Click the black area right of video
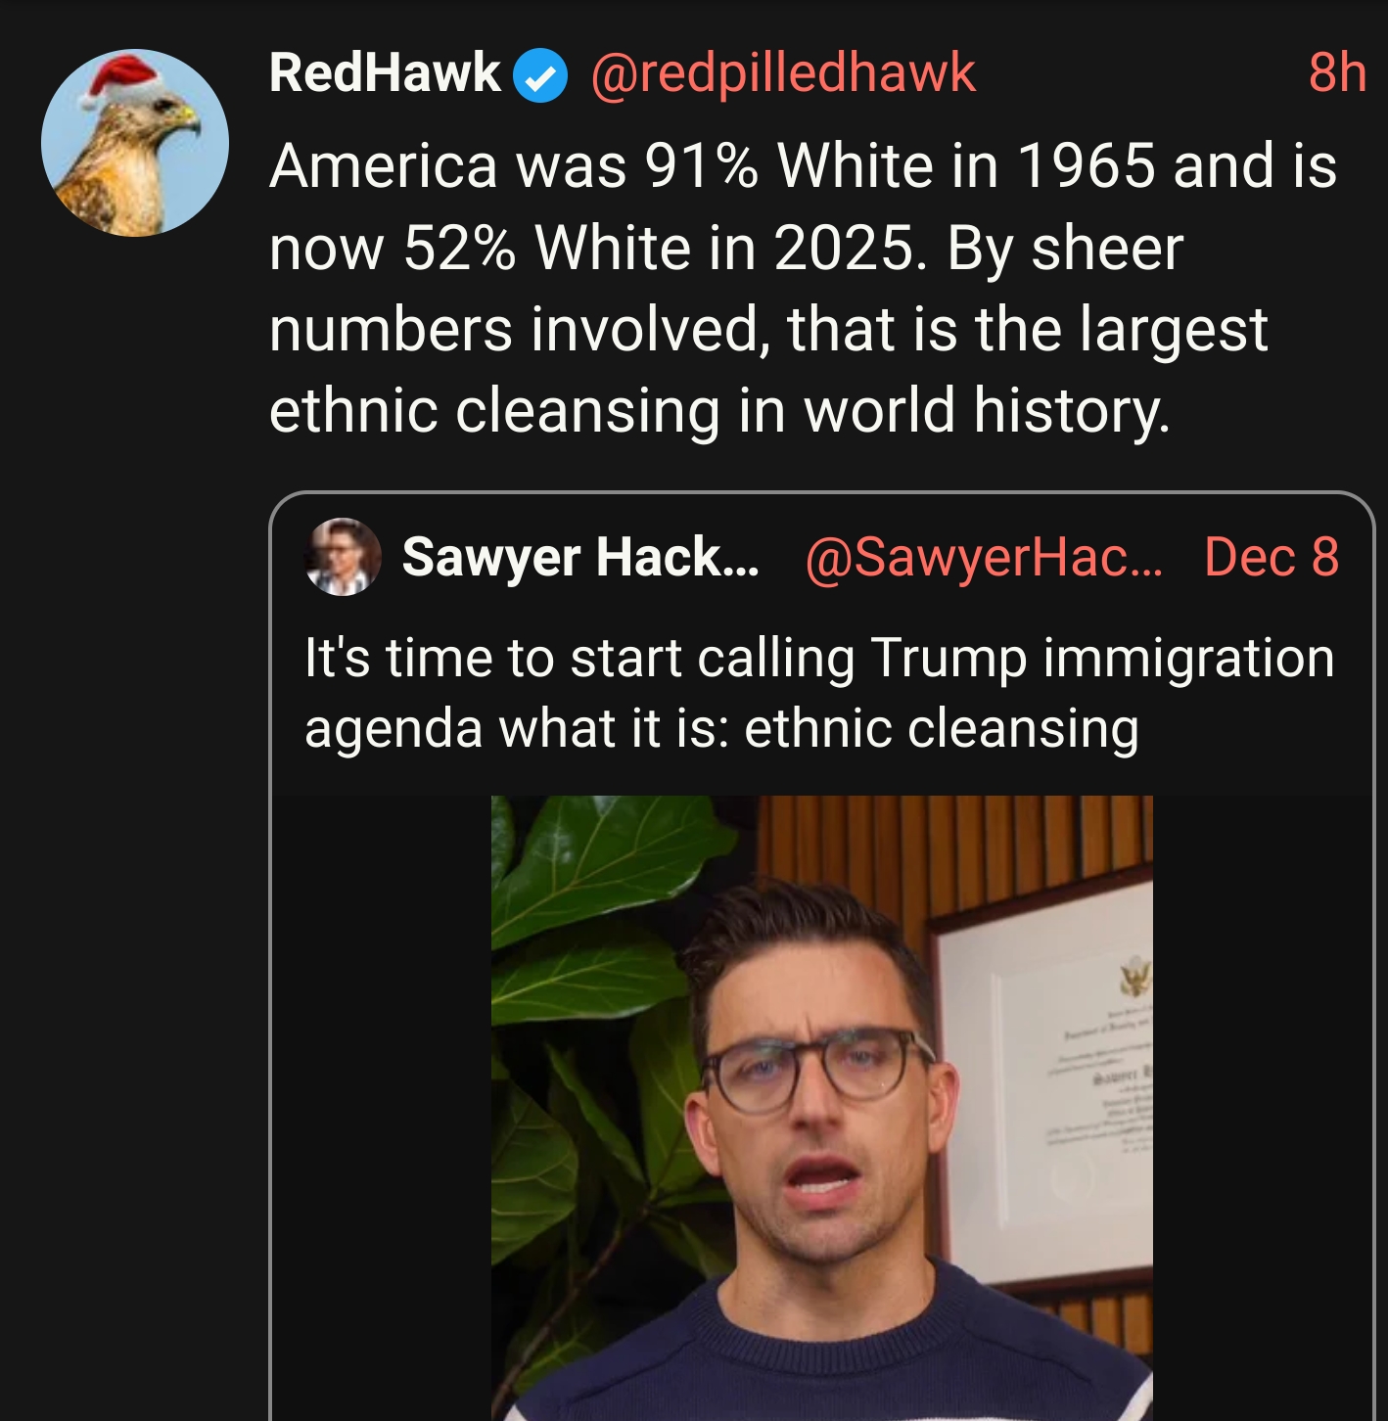1388x1421 pixels. click(x=1261, y=1106)
